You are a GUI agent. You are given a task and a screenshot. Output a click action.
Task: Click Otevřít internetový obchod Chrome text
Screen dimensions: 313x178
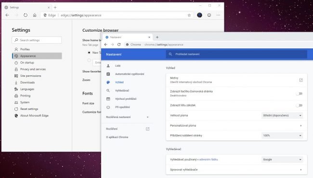tap(191, 82)
